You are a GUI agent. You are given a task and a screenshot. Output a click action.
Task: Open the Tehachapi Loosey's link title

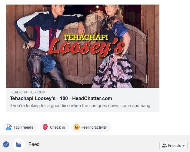61,98
